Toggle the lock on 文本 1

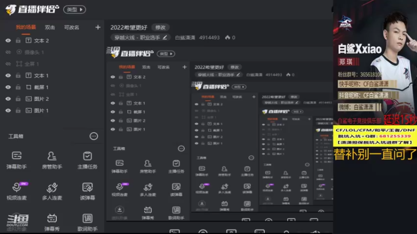[18, 75]
